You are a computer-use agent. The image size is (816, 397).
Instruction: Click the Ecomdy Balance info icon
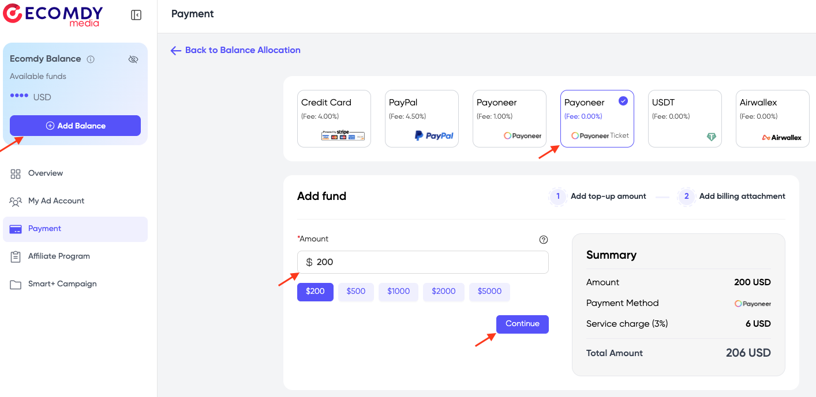pos(91,59)
